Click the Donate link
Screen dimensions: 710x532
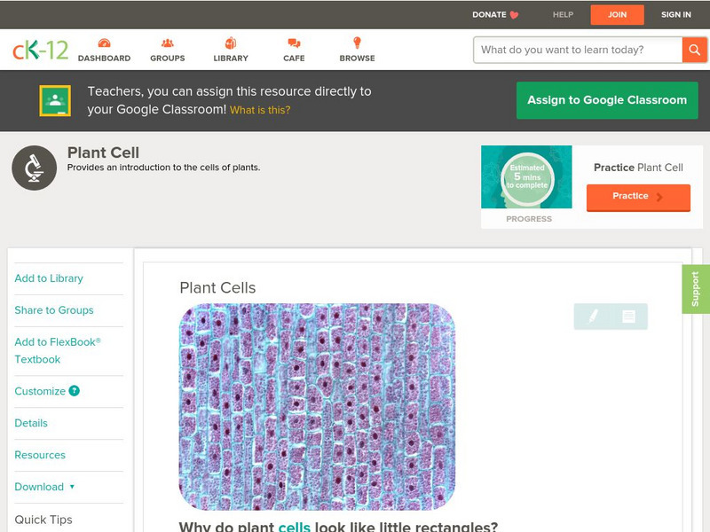[495, 14]
